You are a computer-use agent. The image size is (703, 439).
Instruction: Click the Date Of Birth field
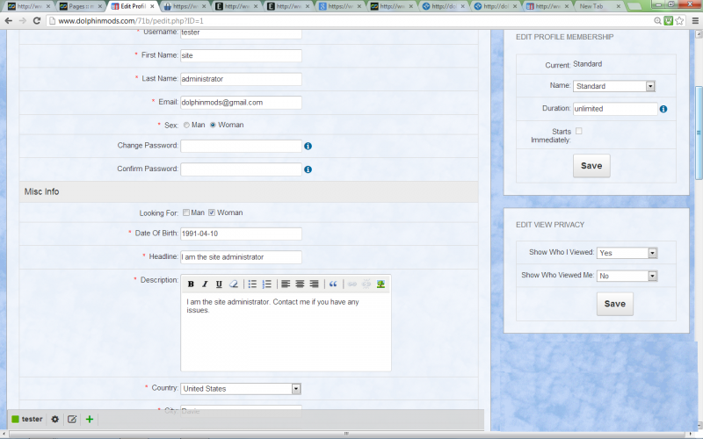pyautogui.click(x=241, y=234)
